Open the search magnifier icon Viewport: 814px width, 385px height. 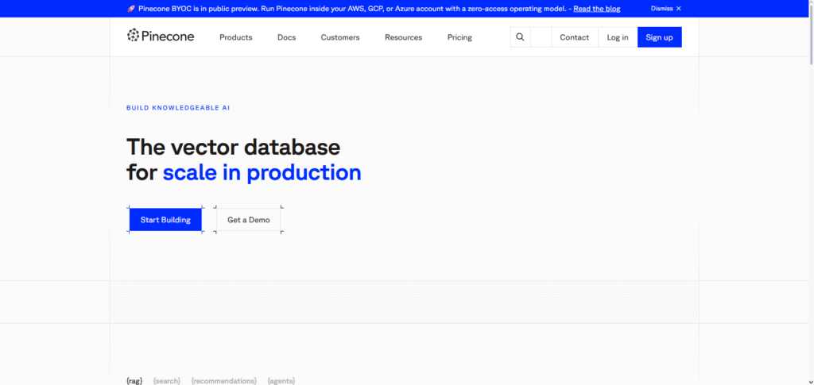pyautogui.click(x=520, y=37)
